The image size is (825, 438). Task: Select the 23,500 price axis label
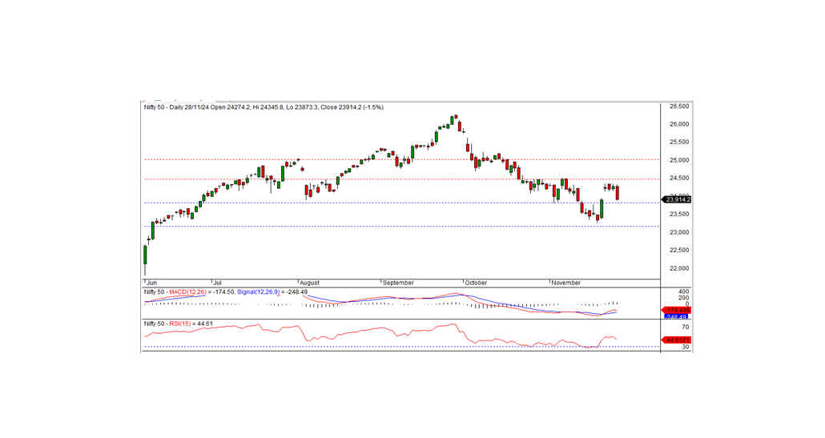678,214
